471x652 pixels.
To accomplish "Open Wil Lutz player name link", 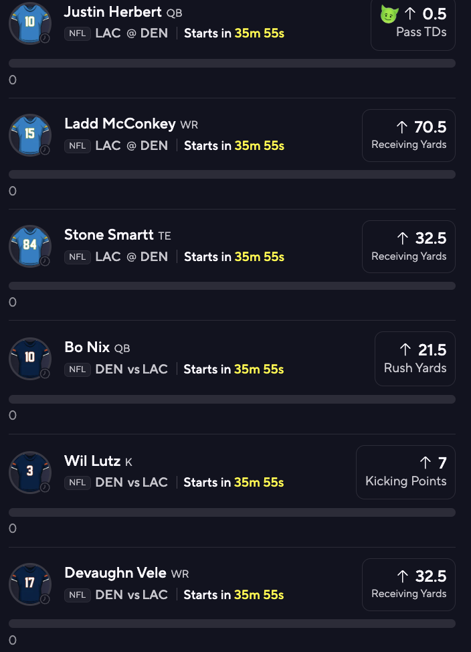I will pos(92,461).
